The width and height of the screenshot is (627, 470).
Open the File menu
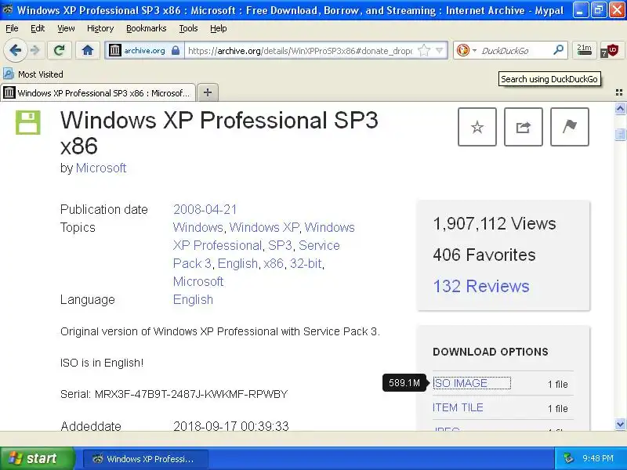12,28
